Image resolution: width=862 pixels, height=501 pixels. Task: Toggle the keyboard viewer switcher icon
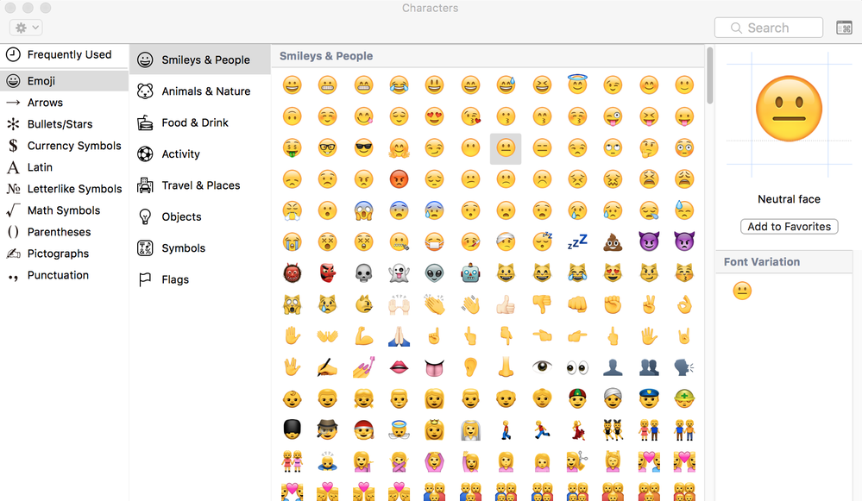pyautogui.click(x=844, y=28)
